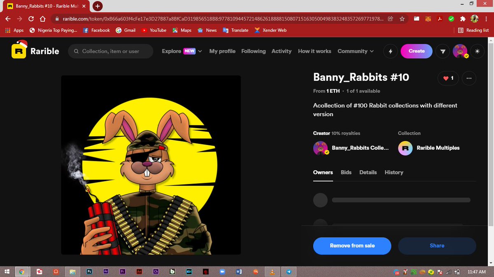494x277 pixels.
Task: Open VLC from the taskbar
Action: pos(272,271)
